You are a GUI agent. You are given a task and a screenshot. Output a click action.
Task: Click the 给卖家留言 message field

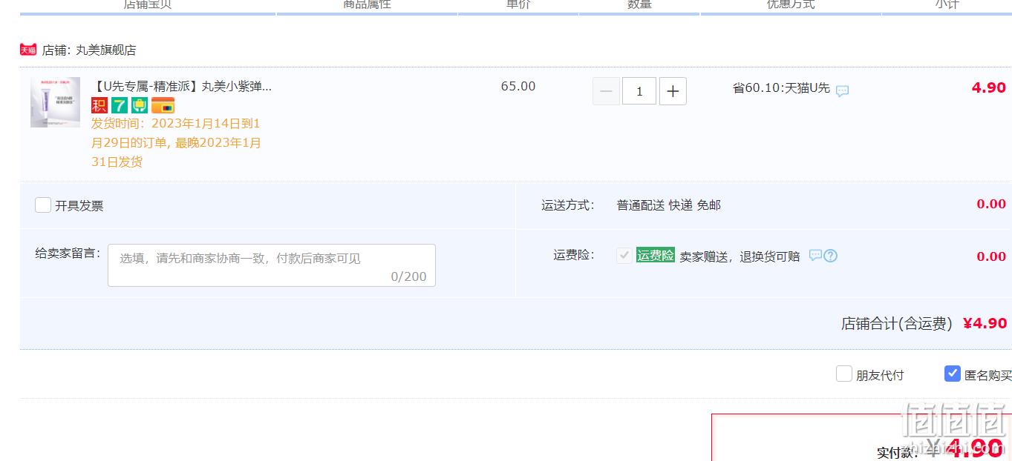(x=272, y=265)
